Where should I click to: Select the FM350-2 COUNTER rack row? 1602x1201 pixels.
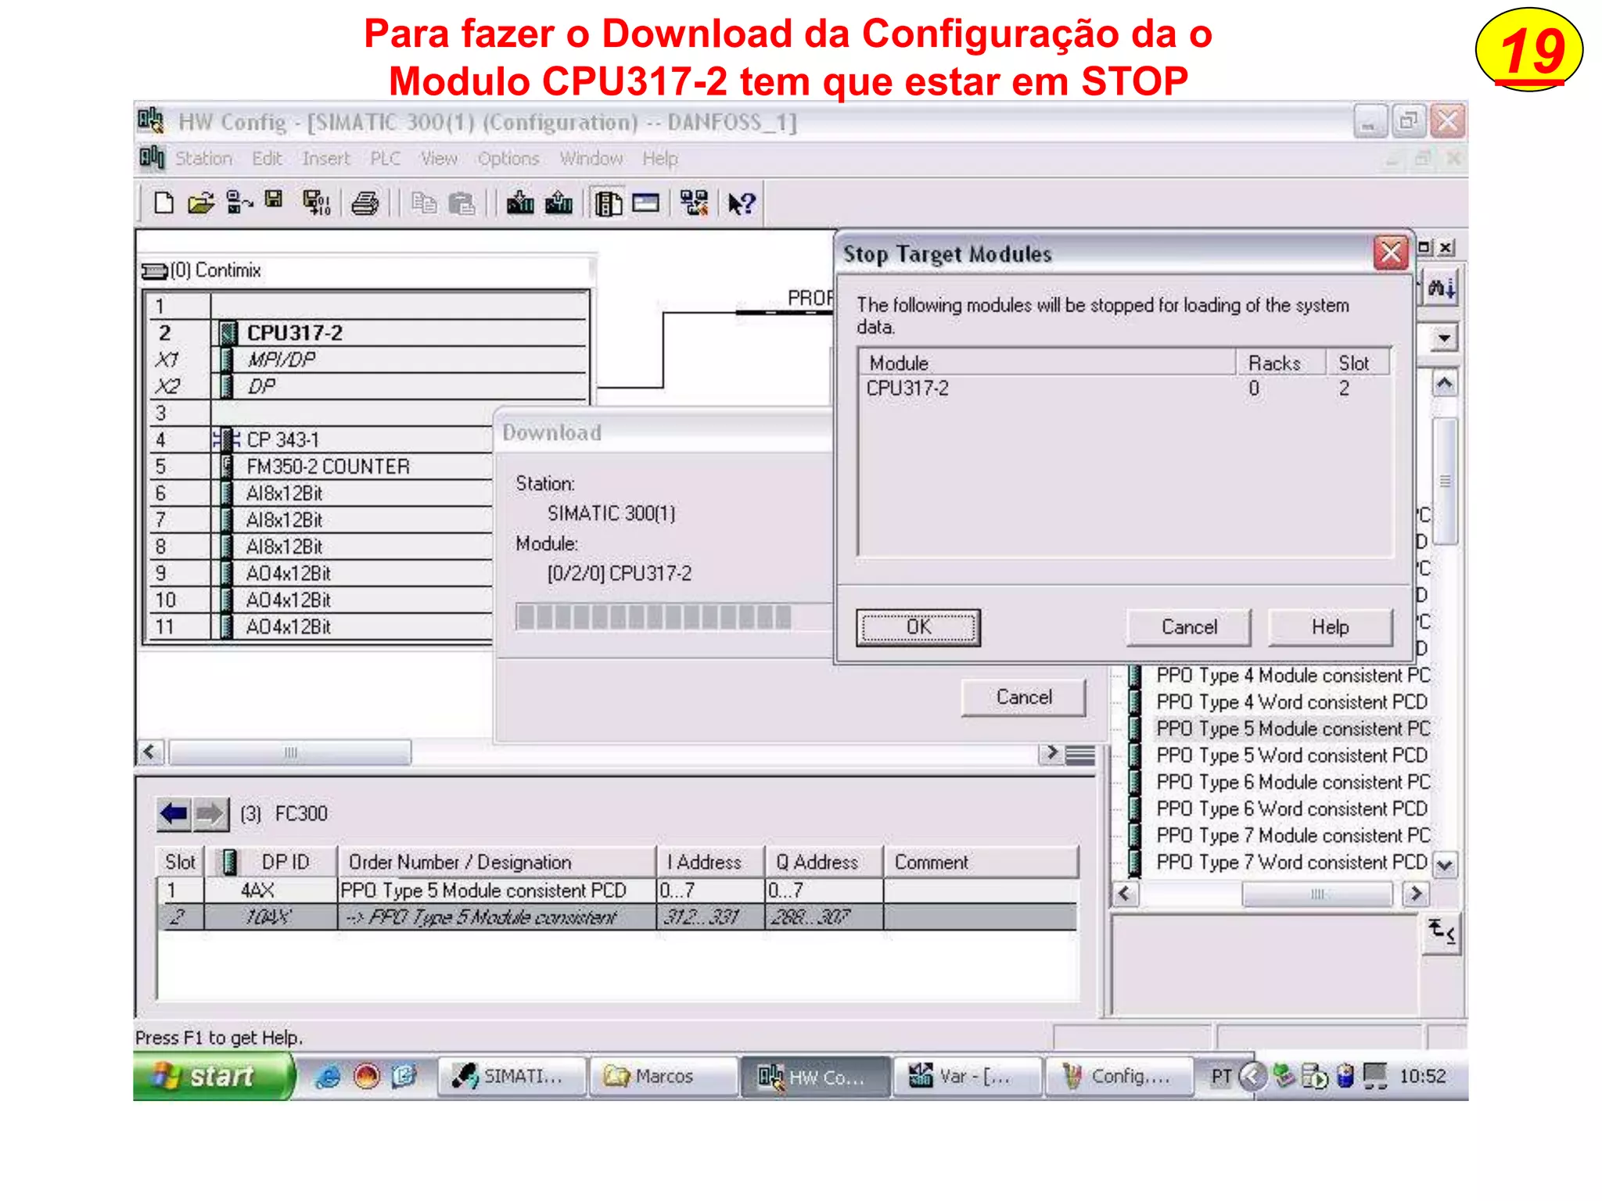click(321, 467)
